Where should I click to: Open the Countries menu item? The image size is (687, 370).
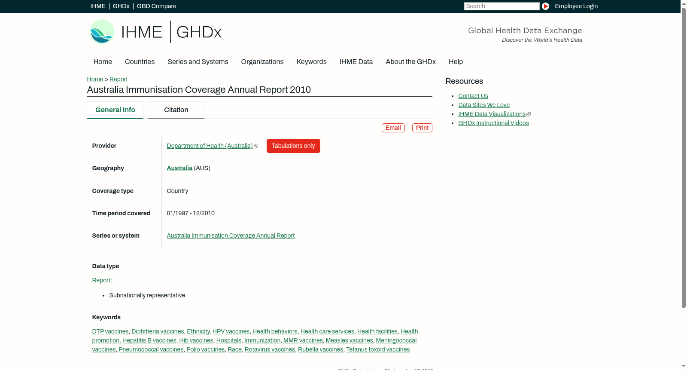tap(140, 62)
